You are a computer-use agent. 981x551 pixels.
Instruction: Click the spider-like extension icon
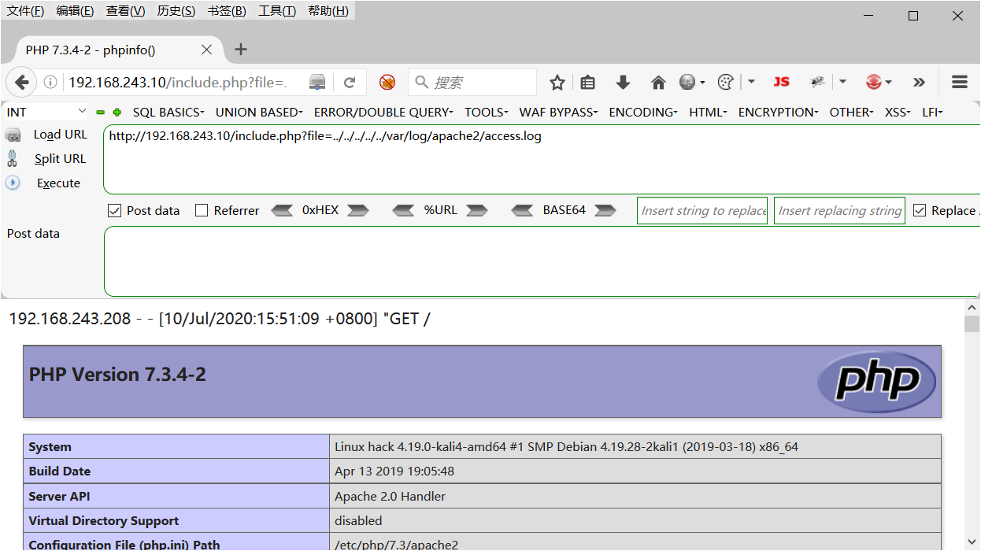[x=817, y=82]
